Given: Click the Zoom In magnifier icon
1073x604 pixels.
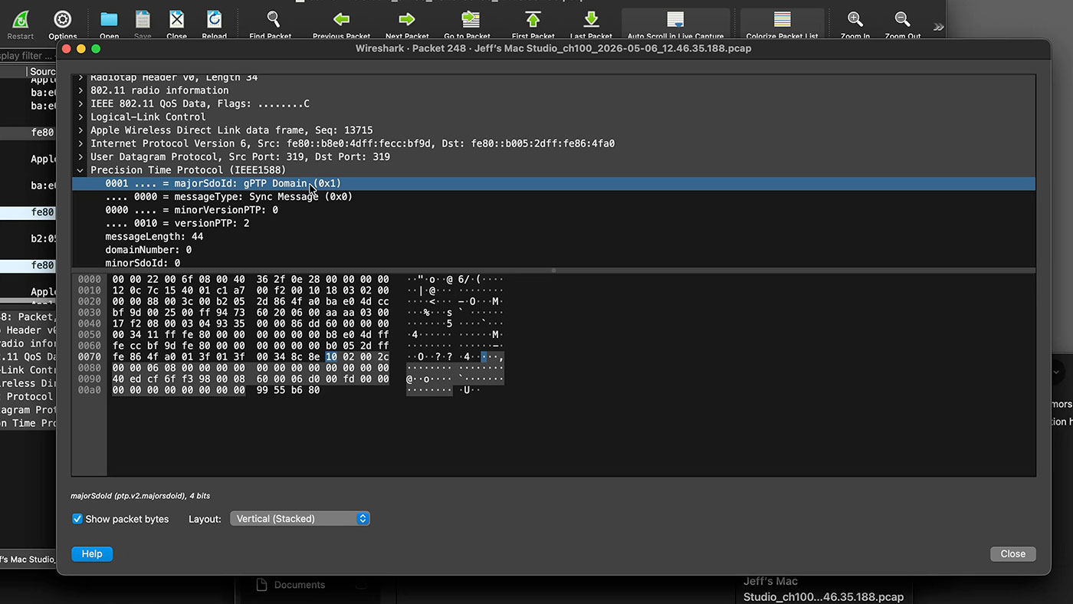Looking at the screenshot, I should 855,20.
